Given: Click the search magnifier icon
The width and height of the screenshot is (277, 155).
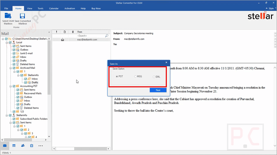Looking at the screenshot, I should click(107, 36).
